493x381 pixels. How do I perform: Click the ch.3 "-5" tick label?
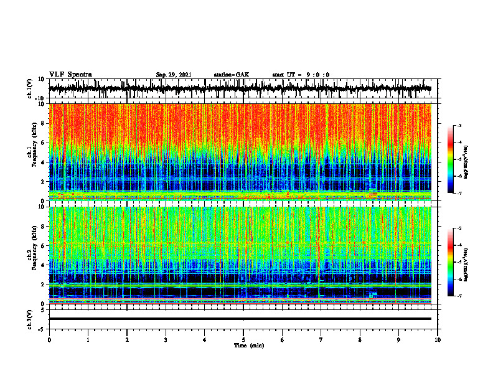42,329
